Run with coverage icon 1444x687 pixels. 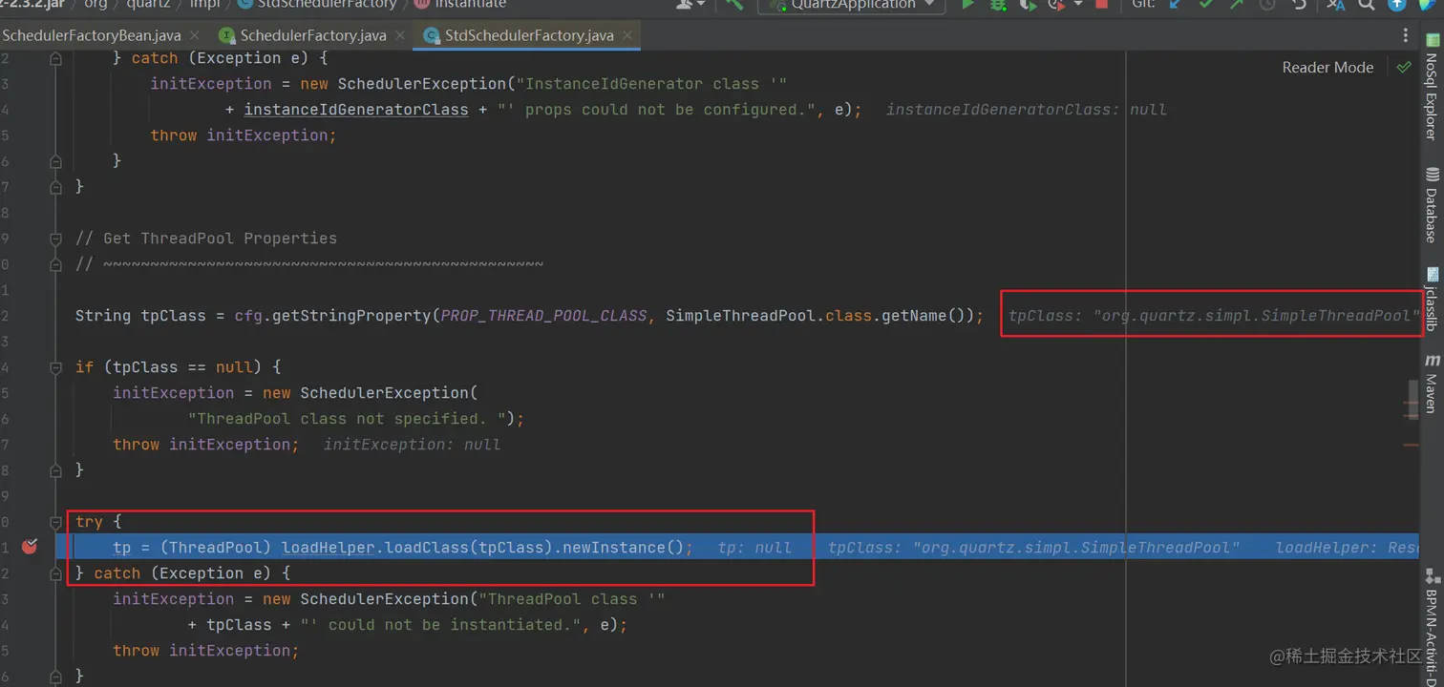pos(1028,5)
